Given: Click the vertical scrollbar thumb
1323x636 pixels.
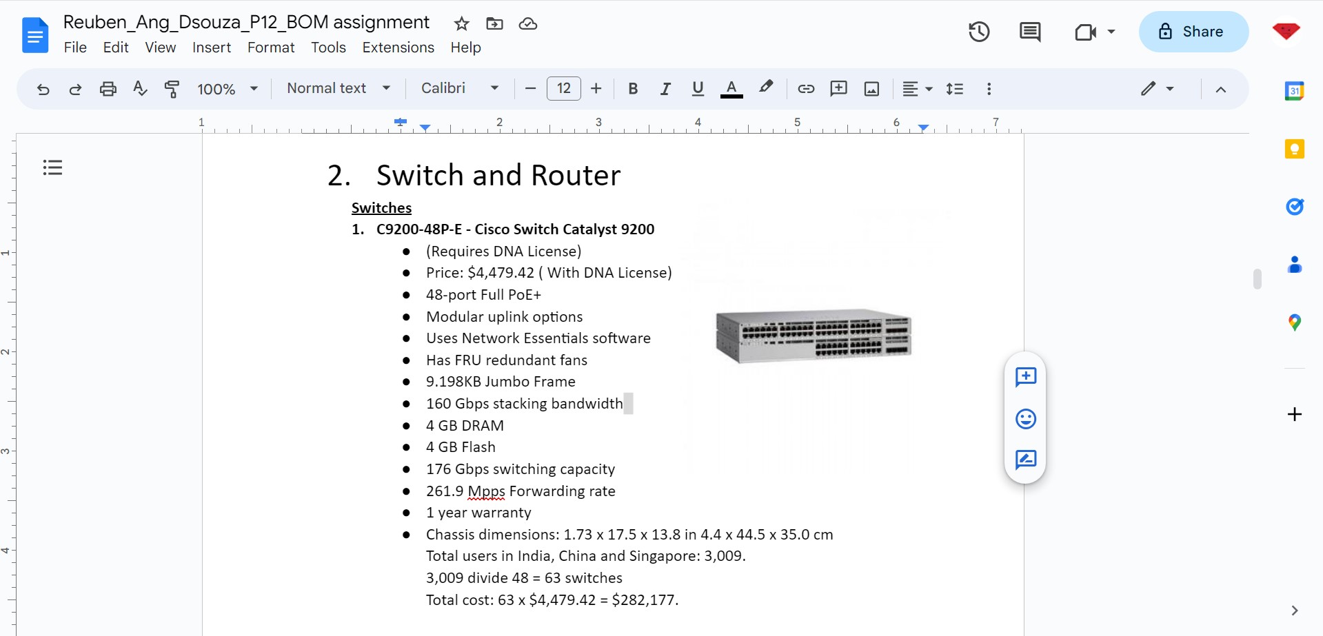Looking at the screenshot, I should tap(1258, 279).
